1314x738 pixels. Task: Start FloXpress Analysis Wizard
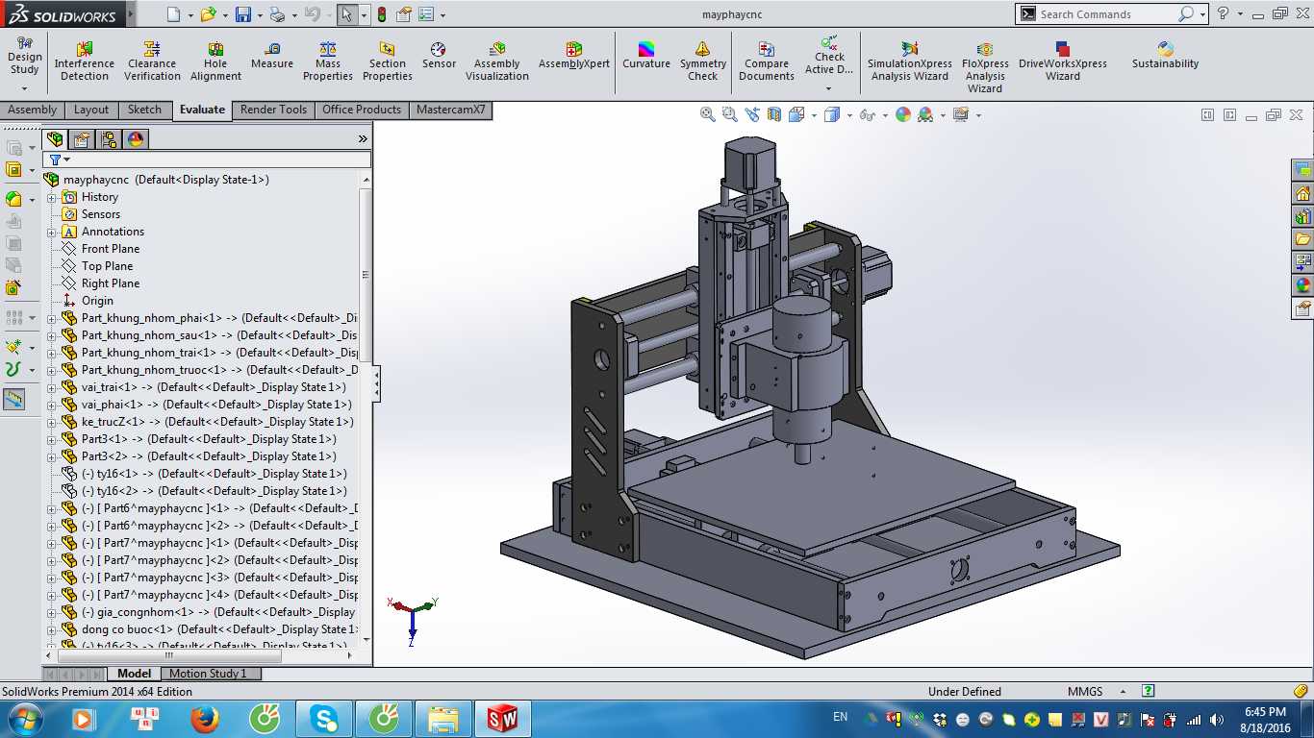coord(985,67)
